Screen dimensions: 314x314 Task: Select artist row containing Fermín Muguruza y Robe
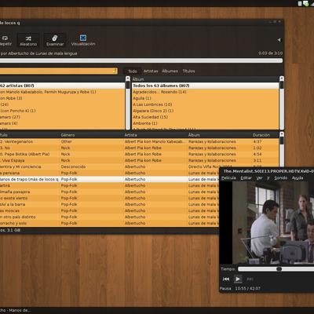tap(63, 92)
